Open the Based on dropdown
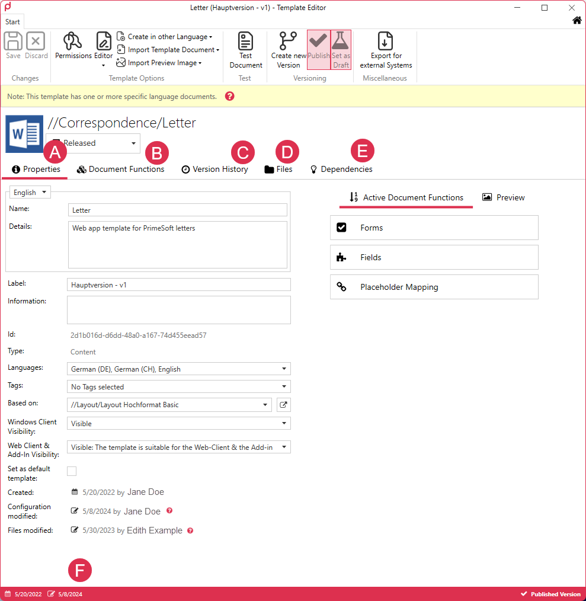The image size is (586, 601). tap(169, 405)
